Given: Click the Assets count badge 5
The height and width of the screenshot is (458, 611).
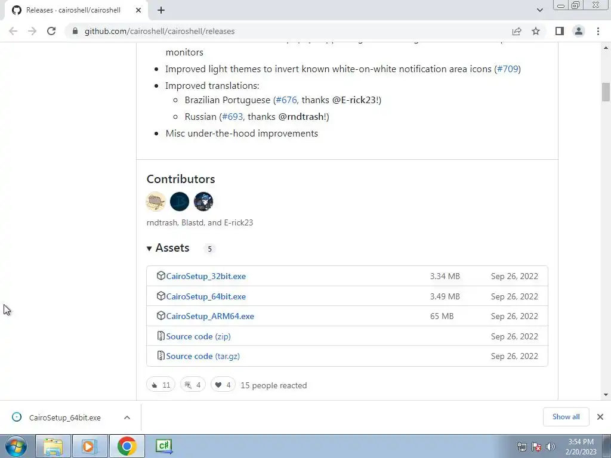Looking at the screenshot, I should [209, 249].
